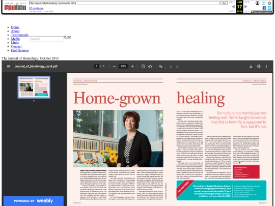Open the Home link
This screenshot has width=275, height=206.
[15, 27]
